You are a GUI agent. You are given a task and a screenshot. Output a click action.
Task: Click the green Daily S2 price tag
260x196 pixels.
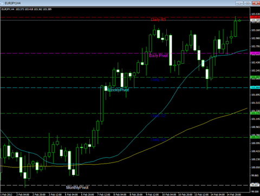tap(255, 113)
